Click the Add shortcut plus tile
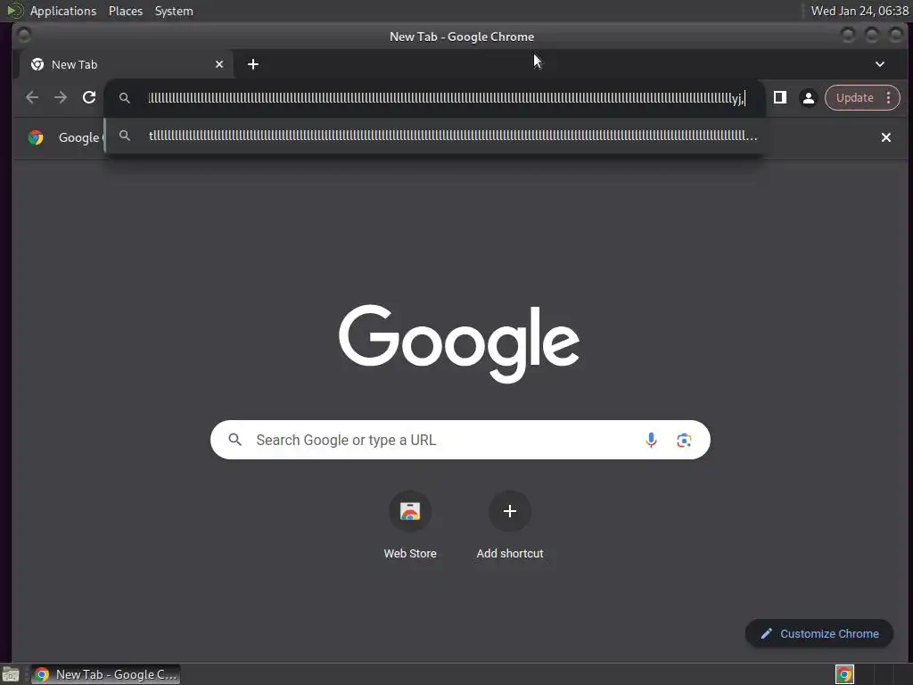The height and width of the screenshot is (685, 913). tap(509, 511)
